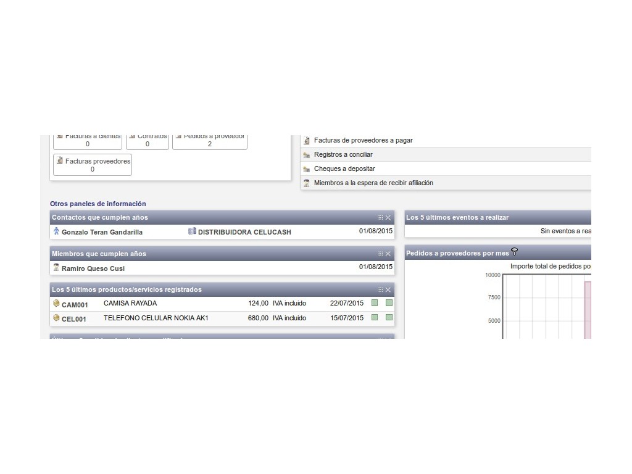Click the TELEFONO CELULAR NOKIA AK1 label
Image resolution: width=632 pixels, height=474 pixels.
tap(156, 318)
